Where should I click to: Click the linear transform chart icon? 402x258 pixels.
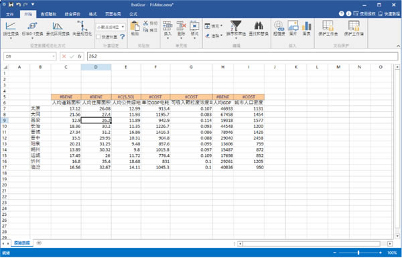(x=11, y=26)
